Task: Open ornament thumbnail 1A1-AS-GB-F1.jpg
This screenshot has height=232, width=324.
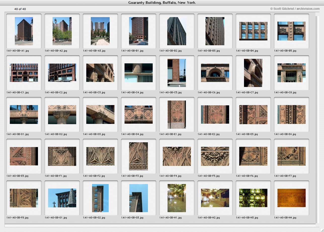Action: (x=62, y=156)
